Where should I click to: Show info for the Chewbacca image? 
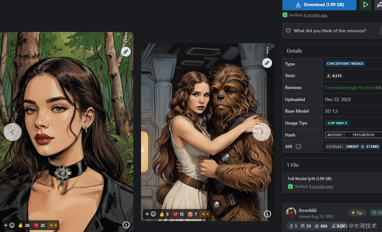(267, 214)
